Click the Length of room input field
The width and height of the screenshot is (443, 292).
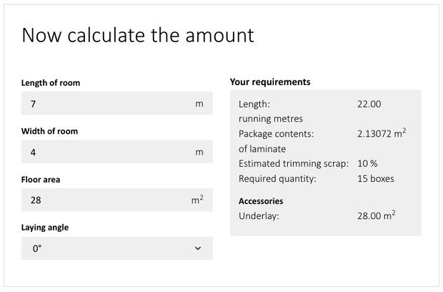(107, 104)
